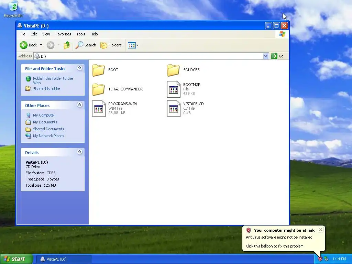352x264 pixels.
Task: Click the VISTAPE.CD file name
Action: [x=193, y=104]
